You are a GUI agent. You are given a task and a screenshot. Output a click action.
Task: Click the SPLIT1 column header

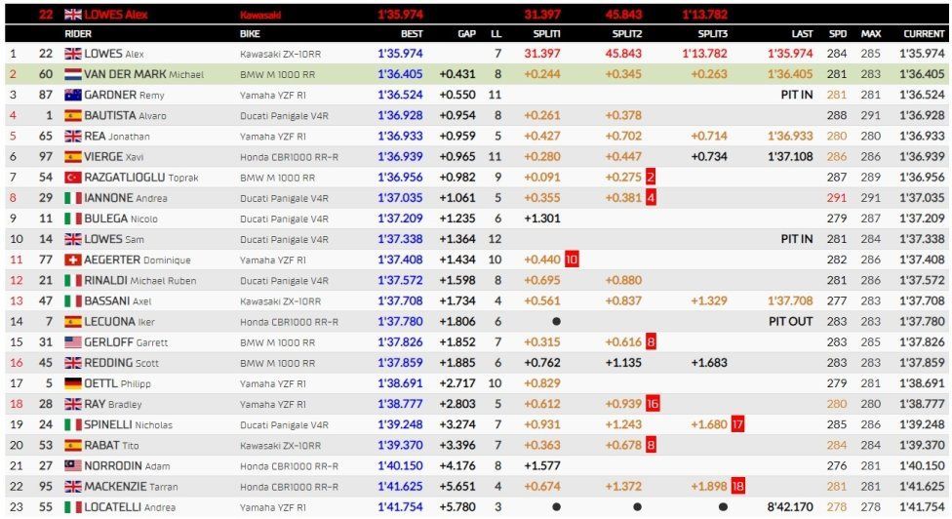click(546, 34)
